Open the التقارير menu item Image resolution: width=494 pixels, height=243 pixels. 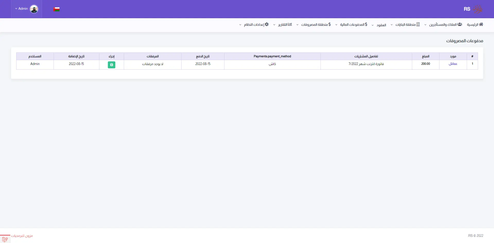(x=283, y=25)
